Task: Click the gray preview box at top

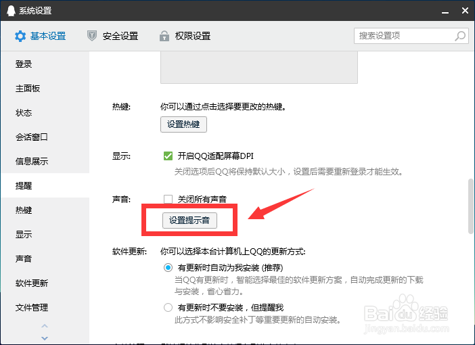Action: (x=259, y=67)
